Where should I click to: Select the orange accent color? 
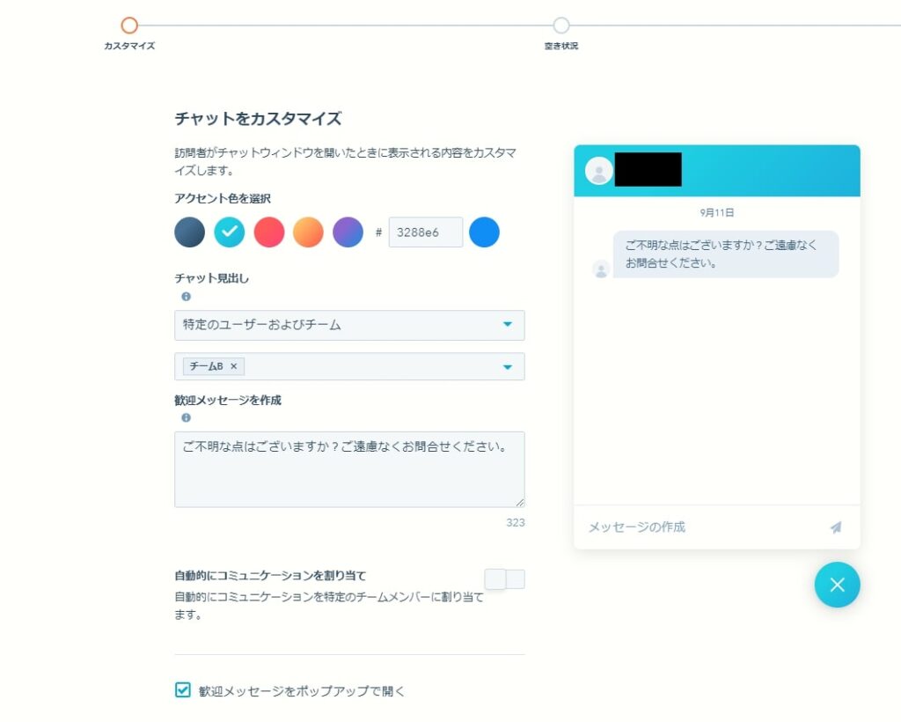(309, 232)
